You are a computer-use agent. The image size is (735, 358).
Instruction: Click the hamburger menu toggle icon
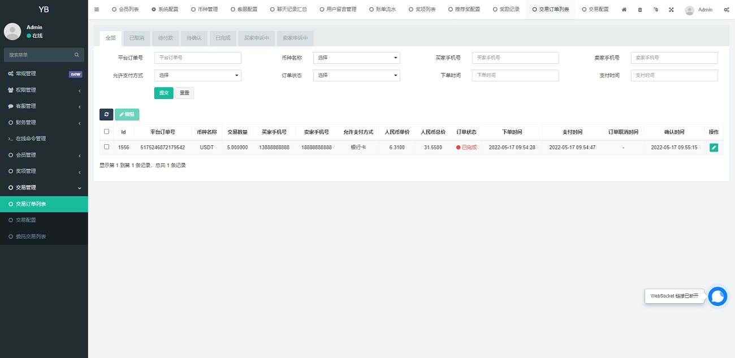point(97,10)
